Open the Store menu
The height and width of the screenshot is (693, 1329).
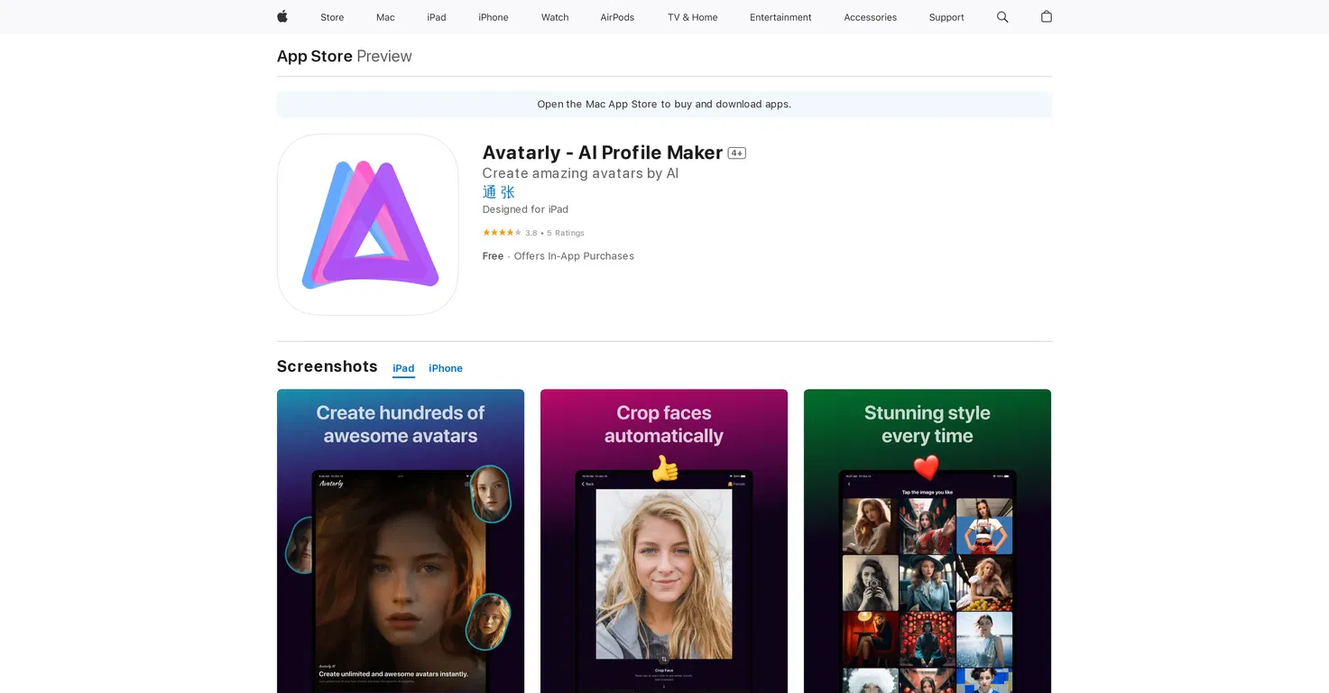tap(332, 17)
